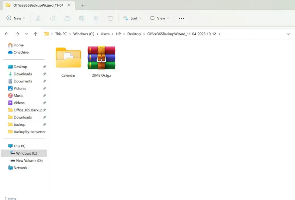Click Users in address breadcrumb
Screen dimensions: 295x200
pyautogui.click(x=105, y=34)
